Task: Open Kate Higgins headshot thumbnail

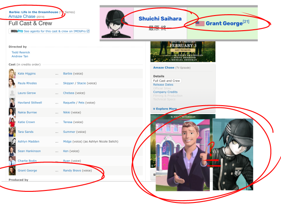Action: click(x=12, y=73)
